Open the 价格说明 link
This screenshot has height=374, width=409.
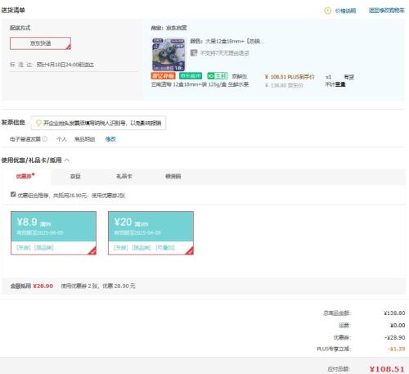click(x=345, y=11)
